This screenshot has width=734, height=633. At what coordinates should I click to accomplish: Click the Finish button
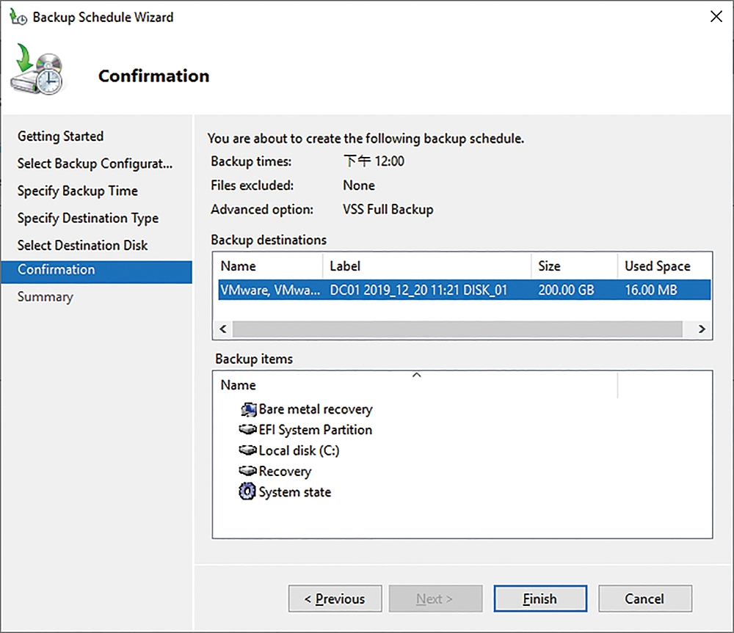(540, 599)
